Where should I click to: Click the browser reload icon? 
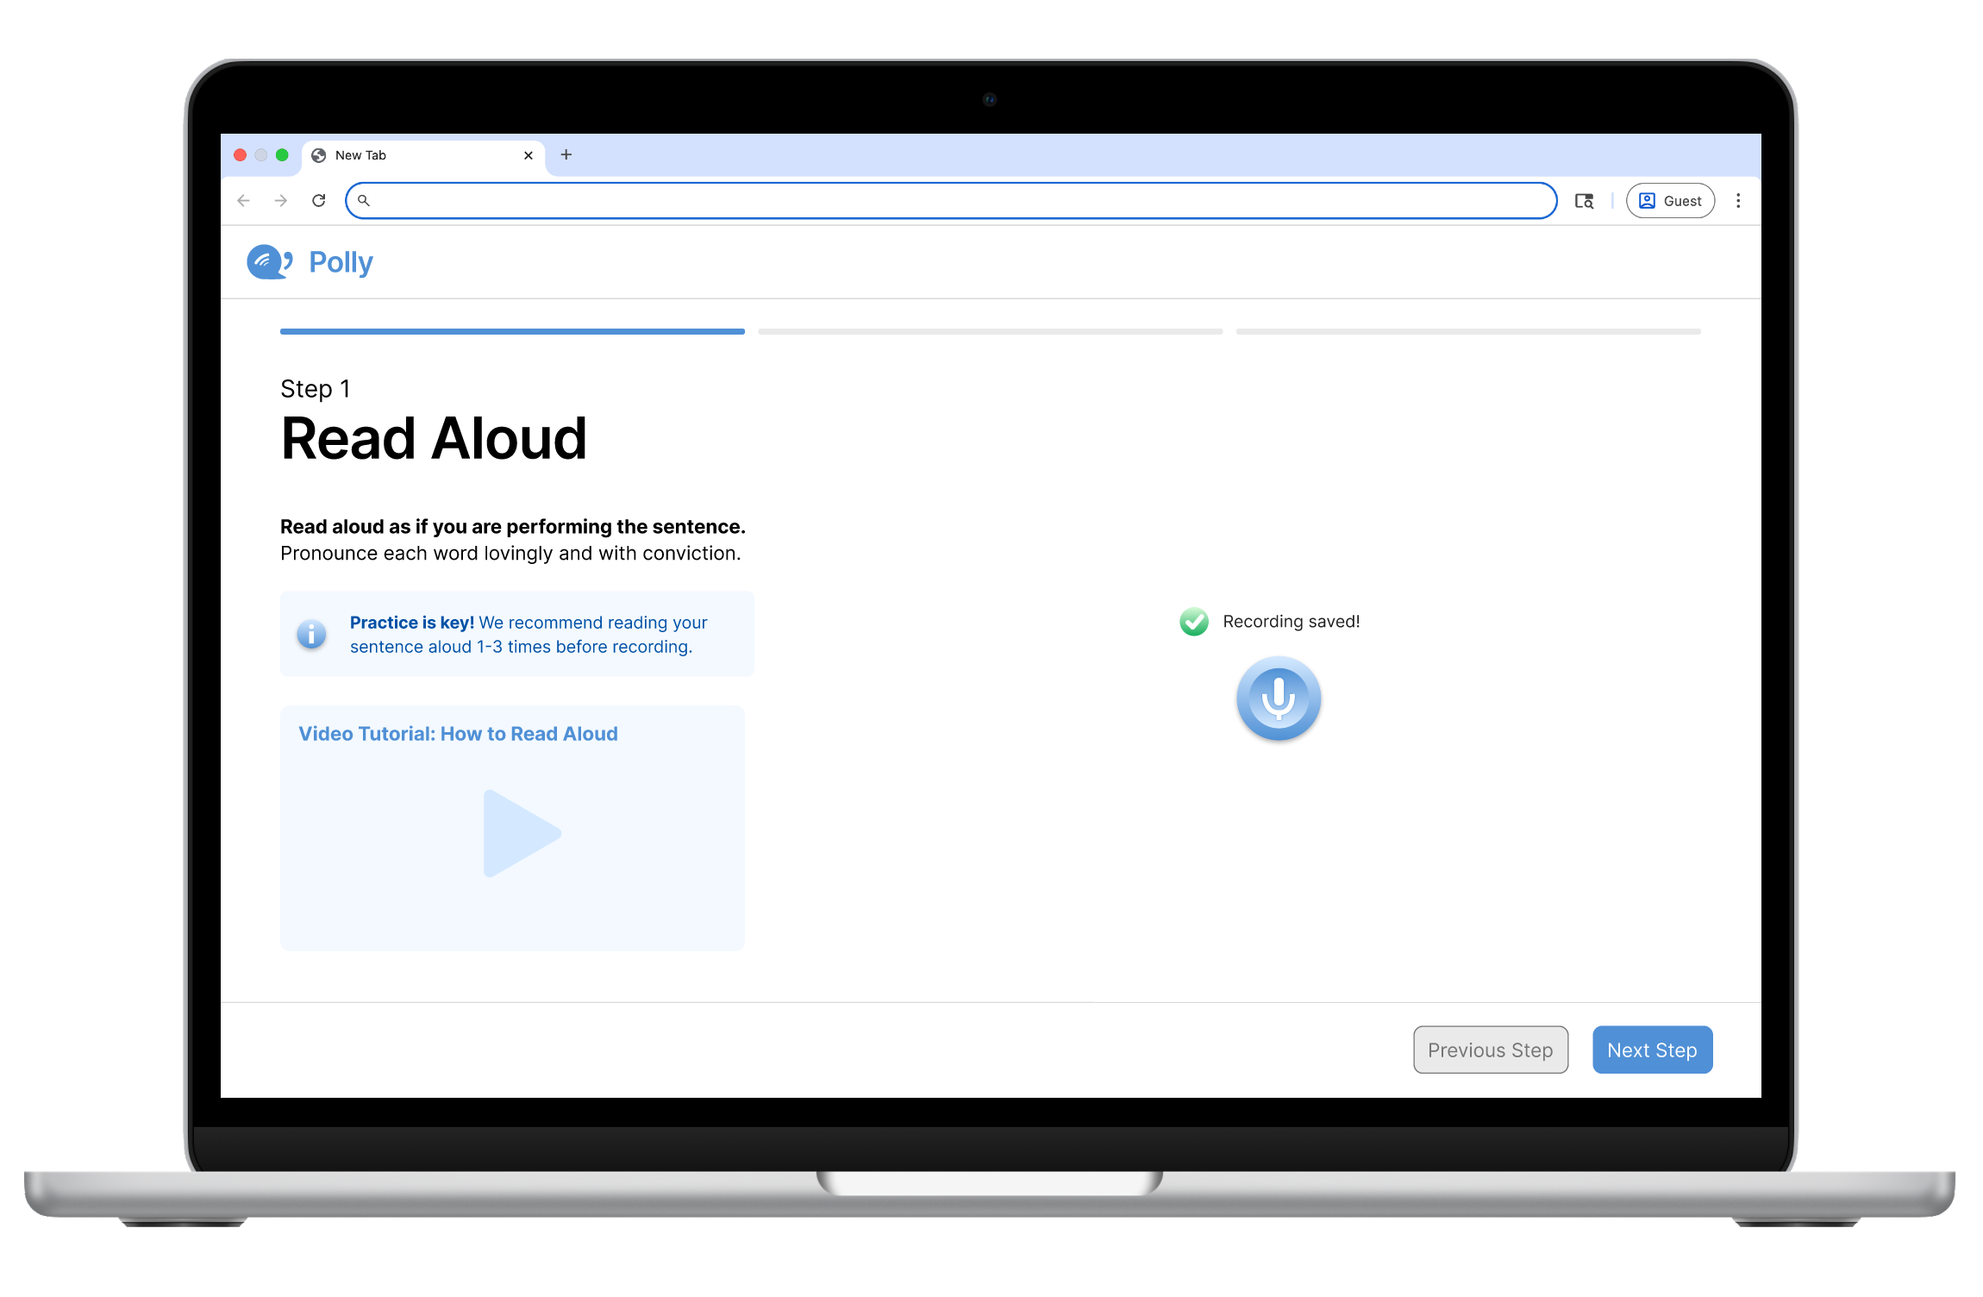click(319, 201)
